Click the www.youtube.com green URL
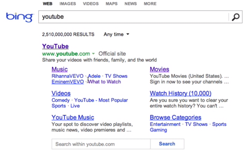Image resolution: width=249 pixels, height=153 pixels. (66, 54)
